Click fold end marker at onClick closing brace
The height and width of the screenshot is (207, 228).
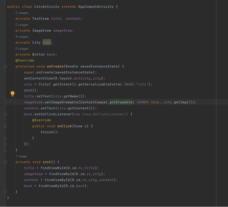pyautogui.click(x=5, y=138)
